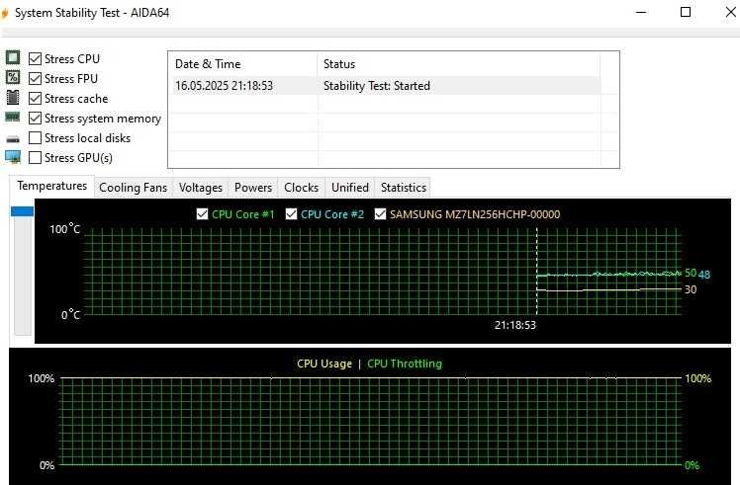This screenshot has height=485, width=740.
Task: Switch to the Cooling Fans tab
Action: pyautogui.click(x=134, y=188)
